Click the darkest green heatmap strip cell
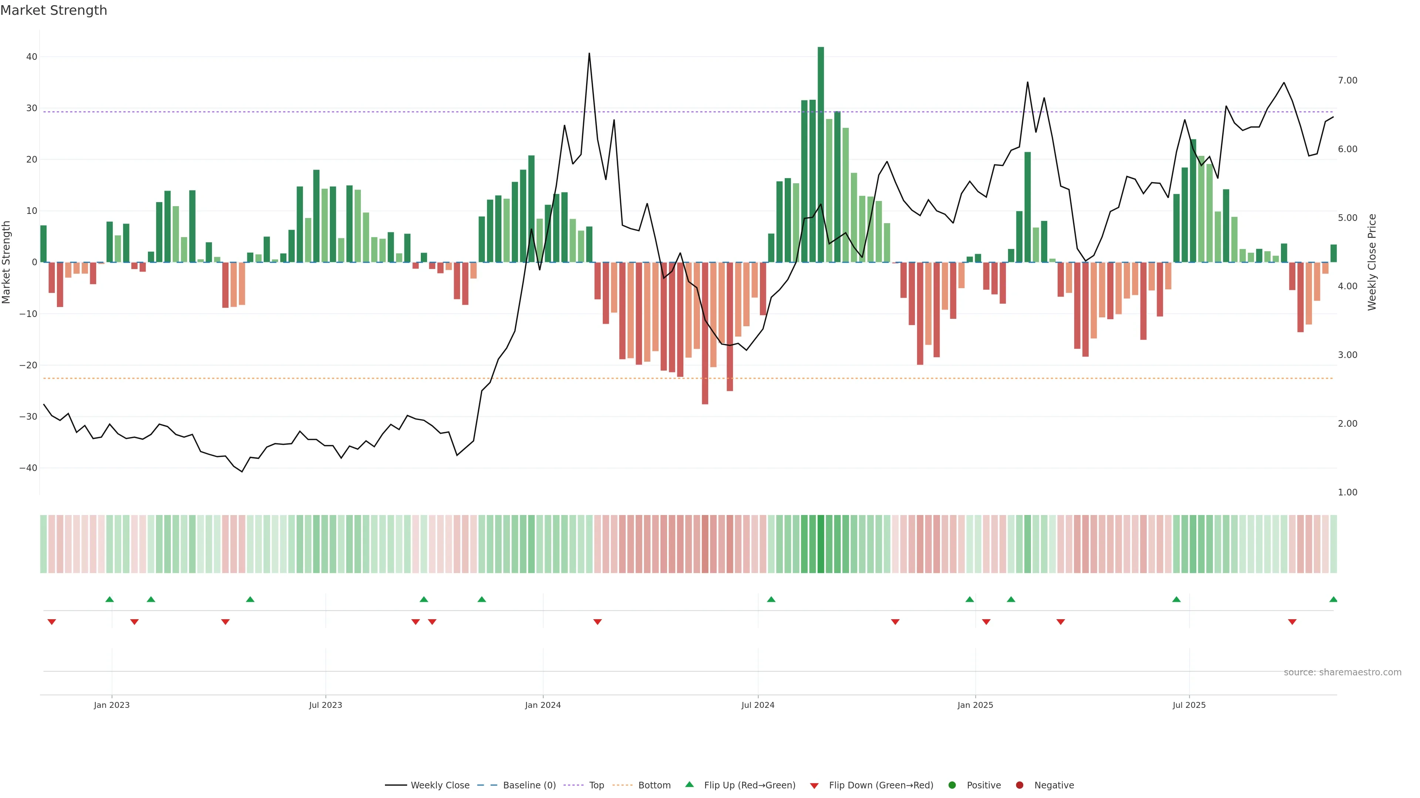The width and height of the screenshot is (1420, 798). pyautogui.click(x=821, y=544)
